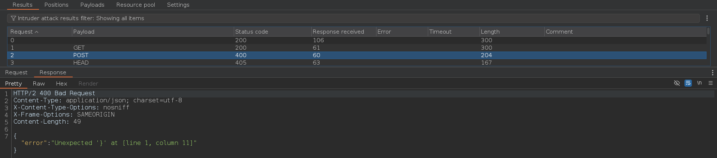Screen dimensions: 717x158
Task: Open the response viewer hamburger settings menu
Action: [711, 83]
